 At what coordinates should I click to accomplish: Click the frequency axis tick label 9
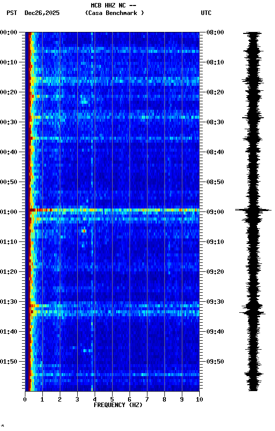pyautogui.click(x=182, y=400)
